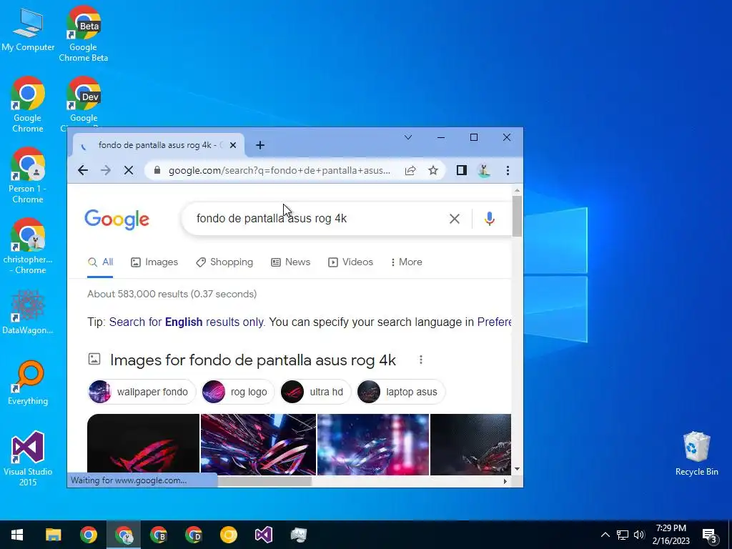The width and height of the screenshot is (732, 549).
Task: Open options menu beside Images heading
Action: point(420,360)
